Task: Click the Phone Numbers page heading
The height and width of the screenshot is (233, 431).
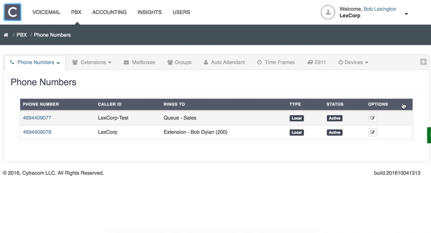Action: (x=44, y=82)
